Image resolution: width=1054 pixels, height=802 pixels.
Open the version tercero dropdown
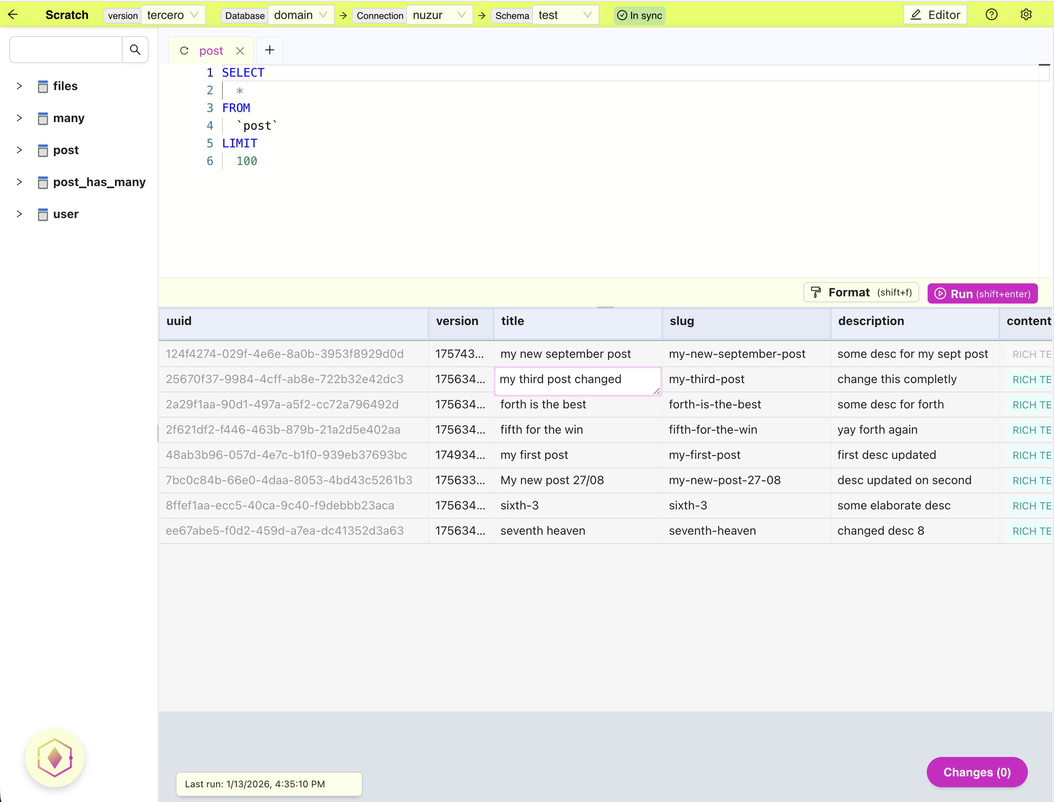173,15
